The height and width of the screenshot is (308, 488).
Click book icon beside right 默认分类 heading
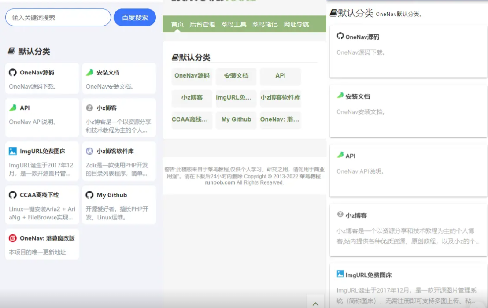click(333, 13)
